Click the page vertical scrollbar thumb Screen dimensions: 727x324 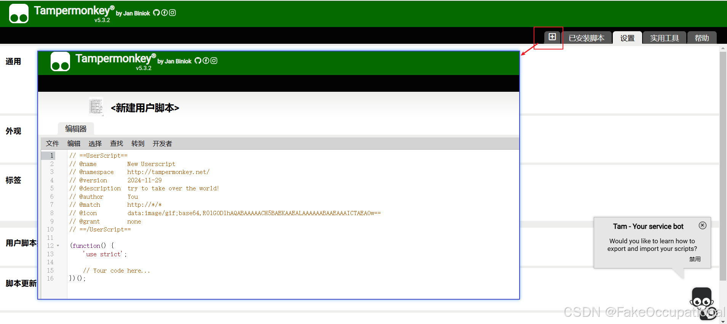click(x=723, y=166)
